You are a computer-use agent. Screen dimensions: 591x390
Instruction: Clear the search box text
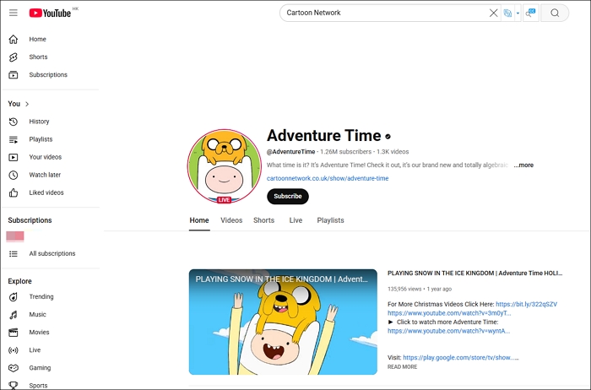493,13
